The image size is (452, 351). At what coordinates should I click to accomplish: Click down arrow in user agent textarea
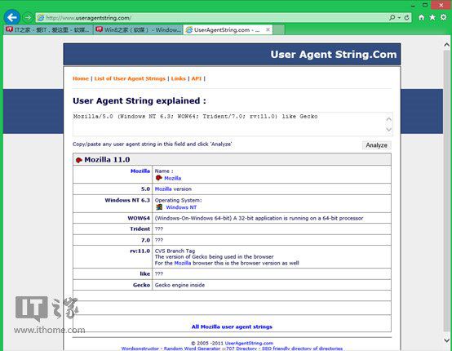pyautogui.click(x=388, y=130)
